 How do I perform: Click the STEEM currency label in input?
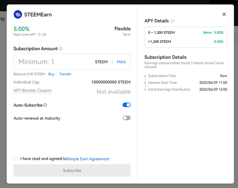coord(101,62)
